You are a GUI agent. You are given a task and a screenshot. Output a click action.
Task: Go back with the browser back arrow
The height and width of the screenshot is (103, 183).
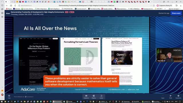(x=7, y=5)
